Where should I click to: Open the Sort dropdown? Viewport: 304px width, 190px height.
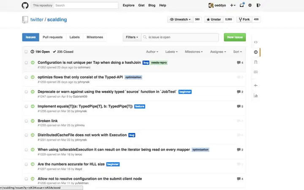pos(237,52)
